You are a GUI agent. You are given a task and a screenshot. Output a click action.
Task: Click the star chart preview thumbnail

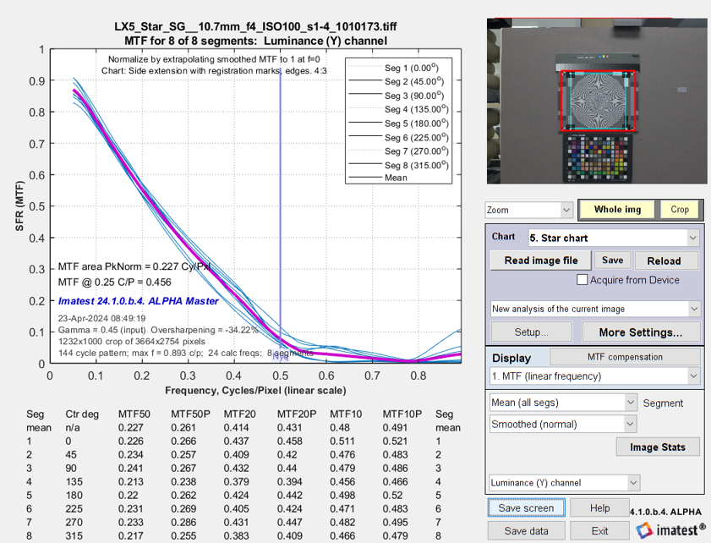(x=597, y=100)
